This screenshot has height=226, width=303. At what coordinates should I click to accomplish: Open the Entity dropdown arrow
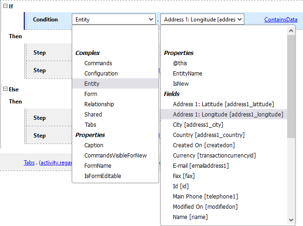pyautogui.click(x=151, y=20)
